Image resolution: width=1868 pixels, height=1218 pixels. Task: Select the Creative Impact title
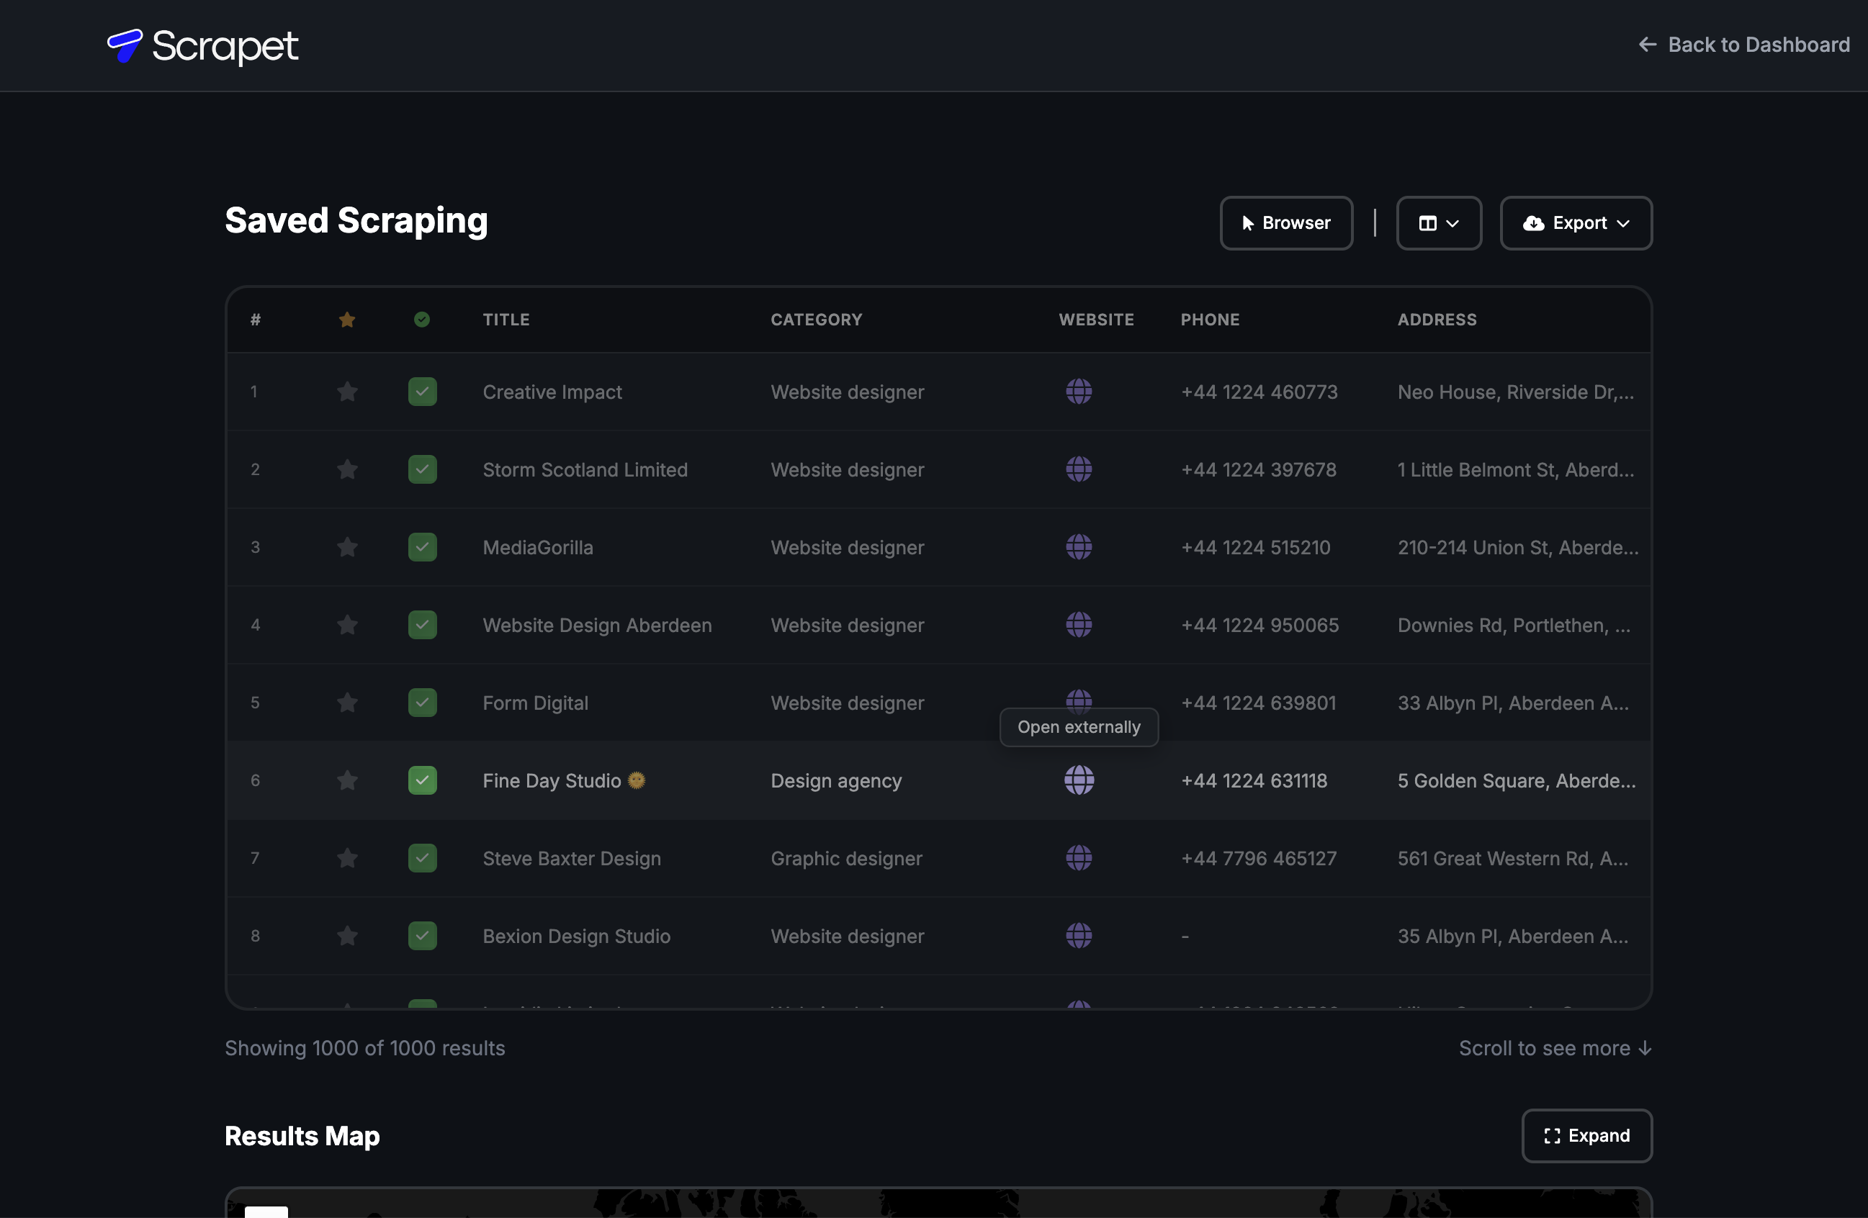pyautogui.click(x=552, y=392)
